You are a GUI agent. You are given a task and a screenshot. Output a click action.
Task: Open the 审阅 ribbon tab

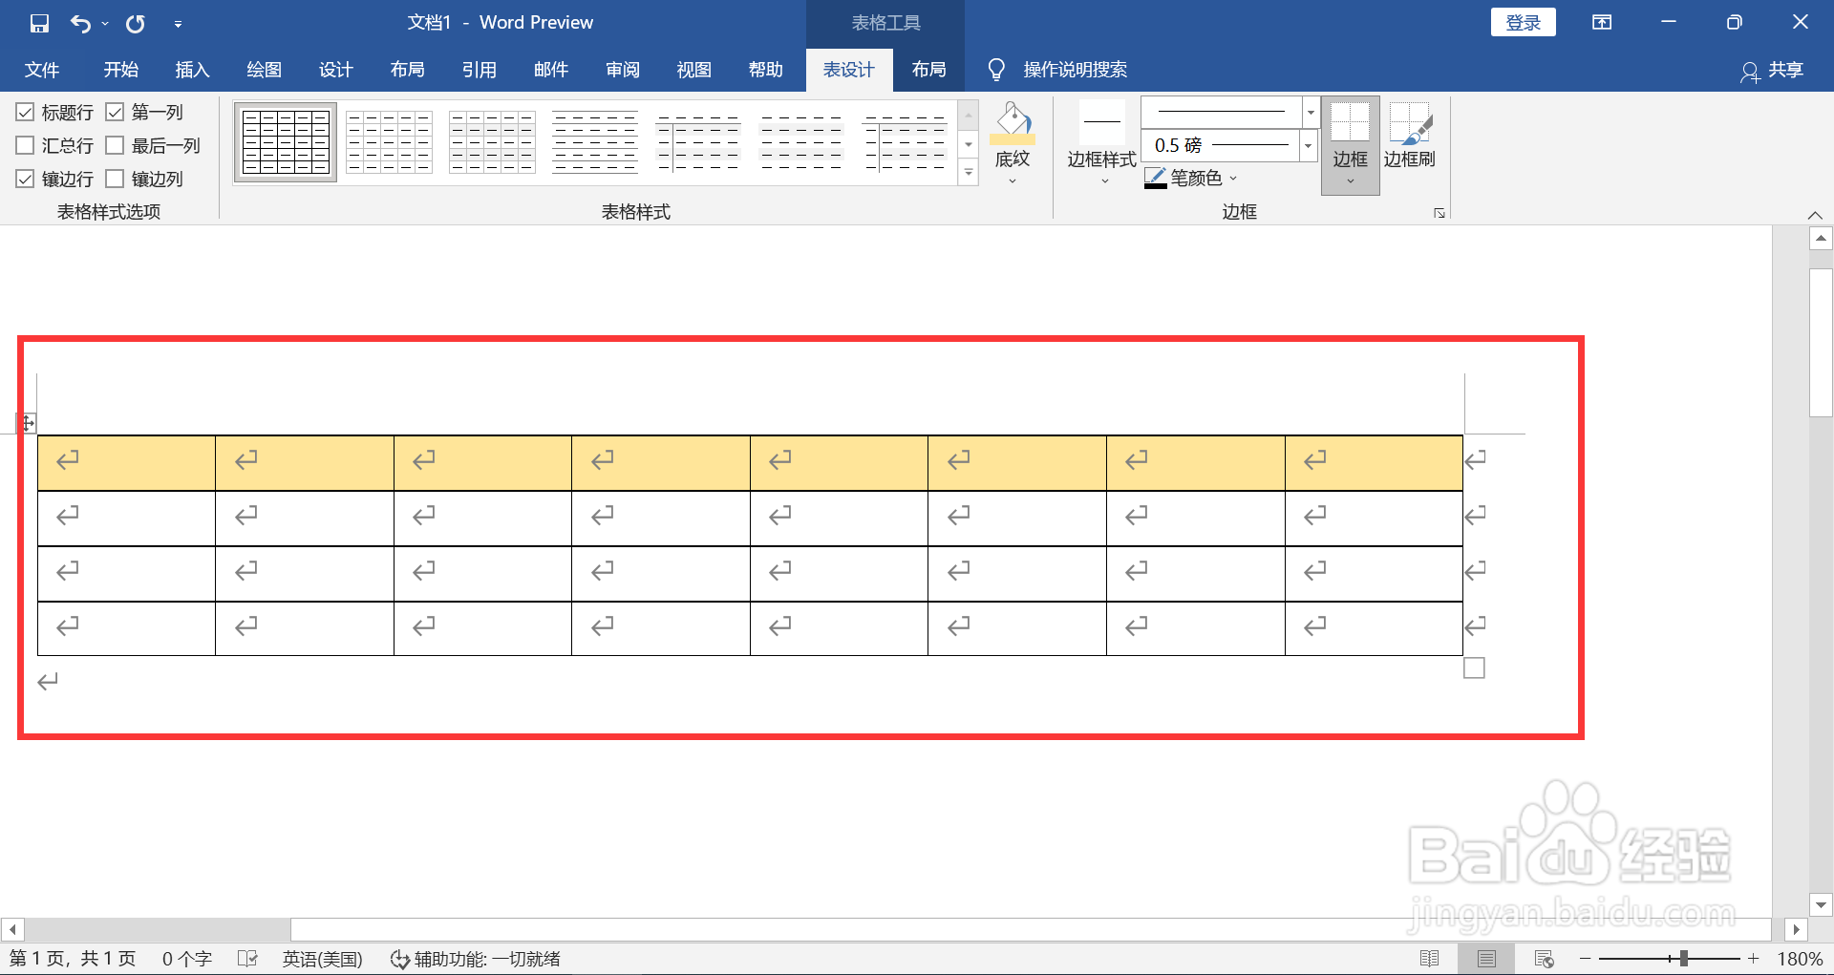(622, 70)
